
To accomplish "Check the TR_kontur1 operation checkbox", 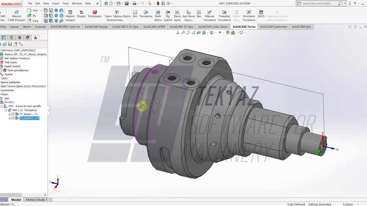I will [x=13, y=118].
